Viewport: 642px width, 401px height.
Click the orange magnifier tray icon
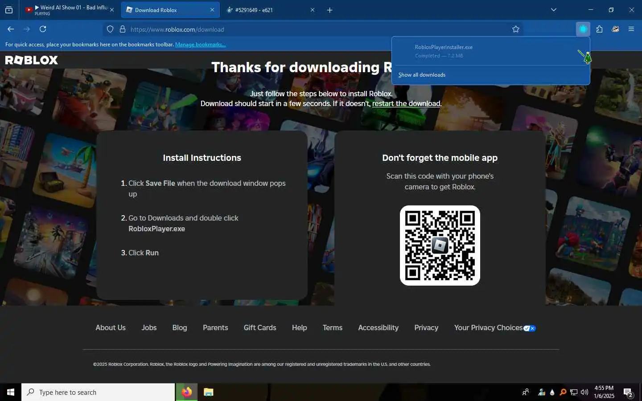coord(563,392)
